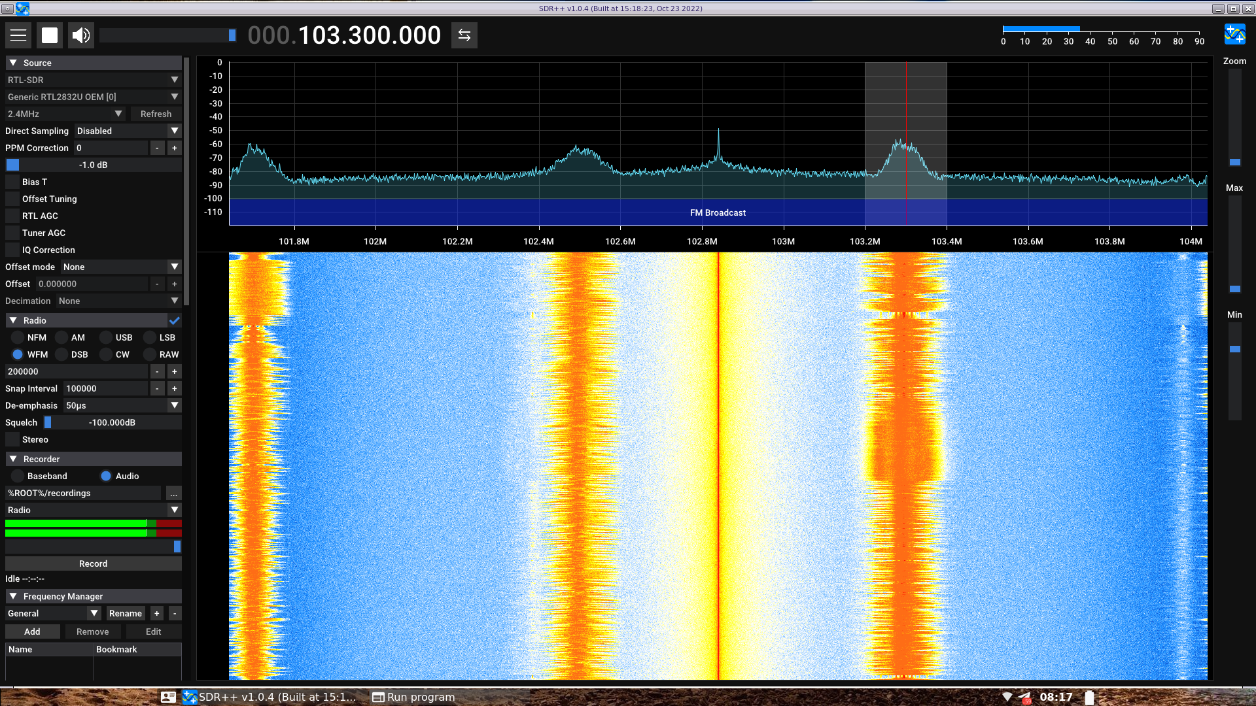1256x706 pixels.
Task: Click the tuning mode swap arrows icon
Action: 464,35
